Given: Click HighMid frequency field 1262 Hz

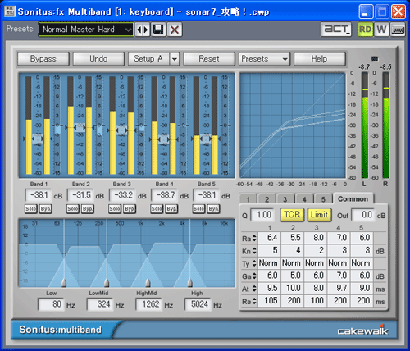Looking at the screenshot, I should tap(148, 304).
